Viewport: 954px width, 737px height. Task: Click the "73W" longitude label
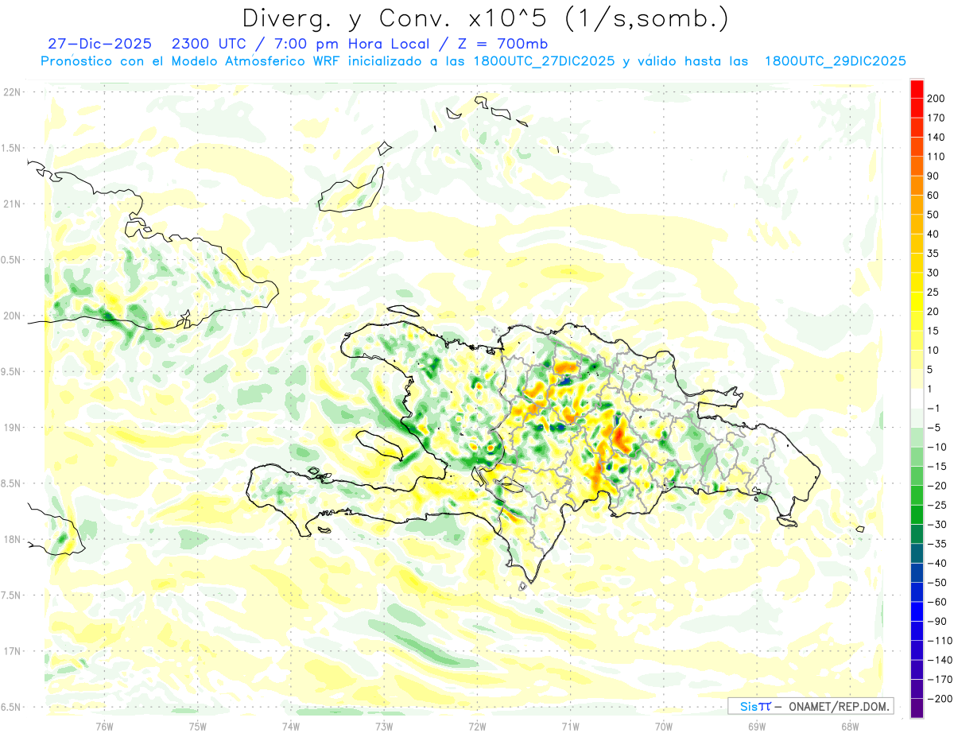click(x=384, y=726)
